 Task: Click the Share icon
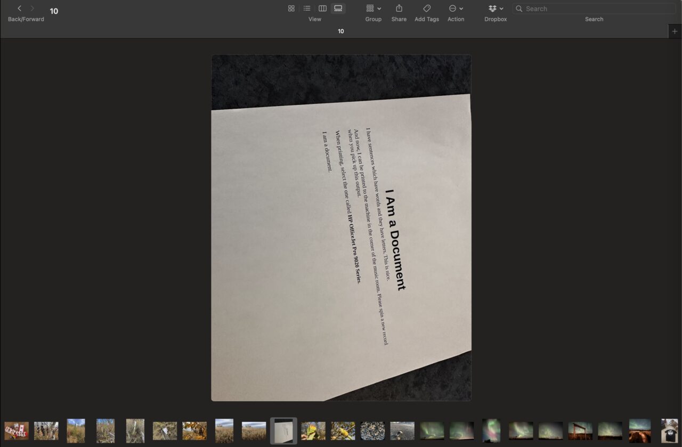399,9
